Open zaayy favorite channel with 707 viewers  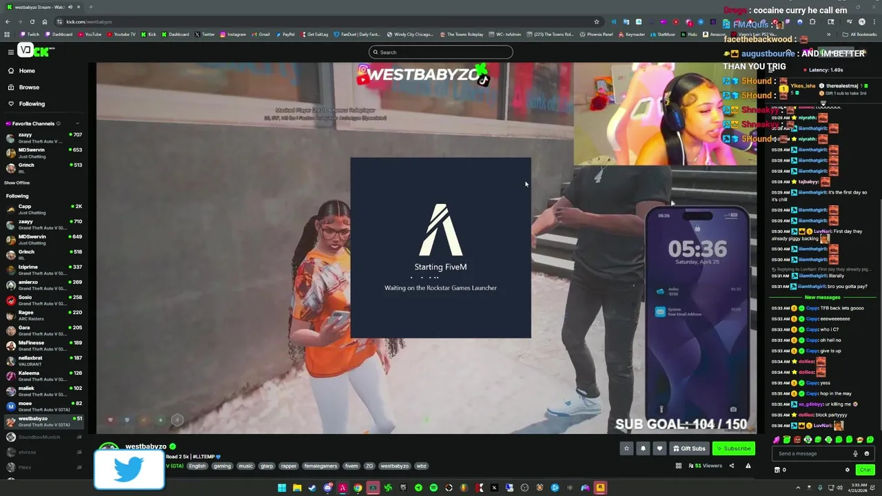click(43, 138)
